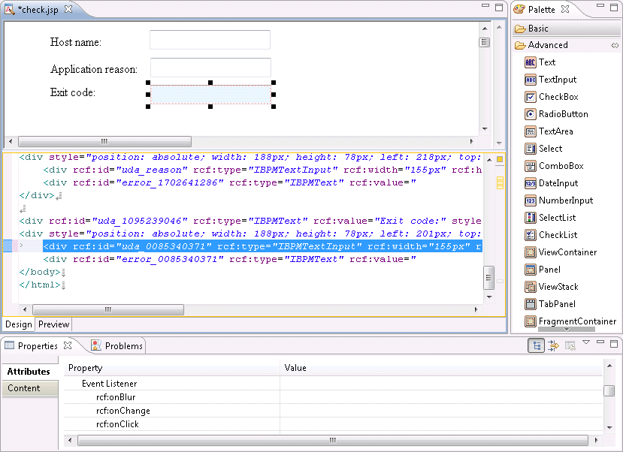The height and width of the screenshot is (452, 623).
Task: Toggle Show Advanced Properties button
Action: [553, 345]
